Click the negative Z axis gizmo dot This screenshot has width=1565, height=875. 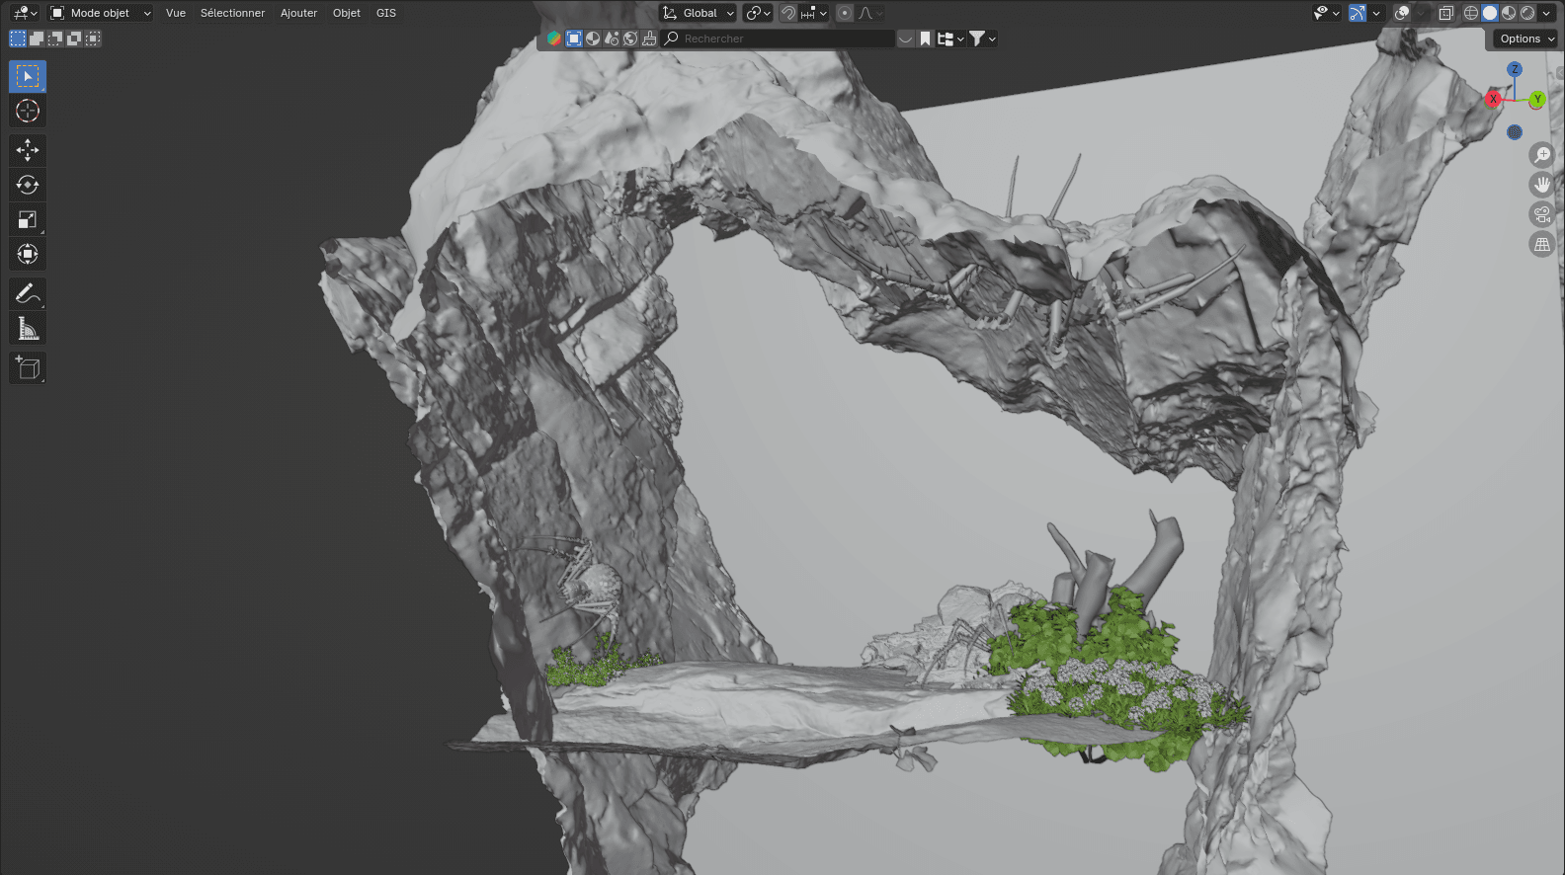tap(1515, 132)
